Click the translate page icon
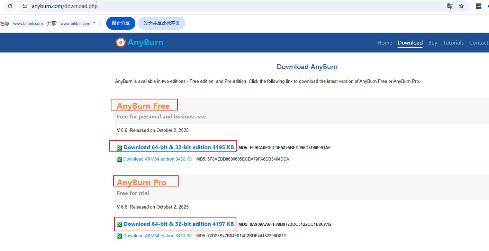489x251 pixels. pyautogui.click(x=450, y=6)
